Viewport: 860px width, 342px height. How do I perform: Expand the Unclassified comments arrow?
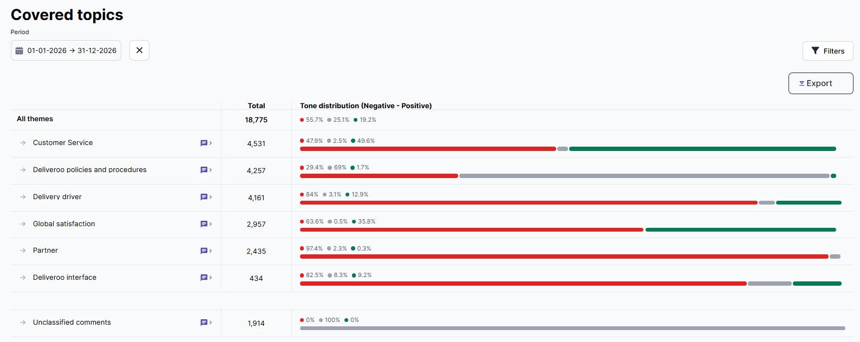23,323
